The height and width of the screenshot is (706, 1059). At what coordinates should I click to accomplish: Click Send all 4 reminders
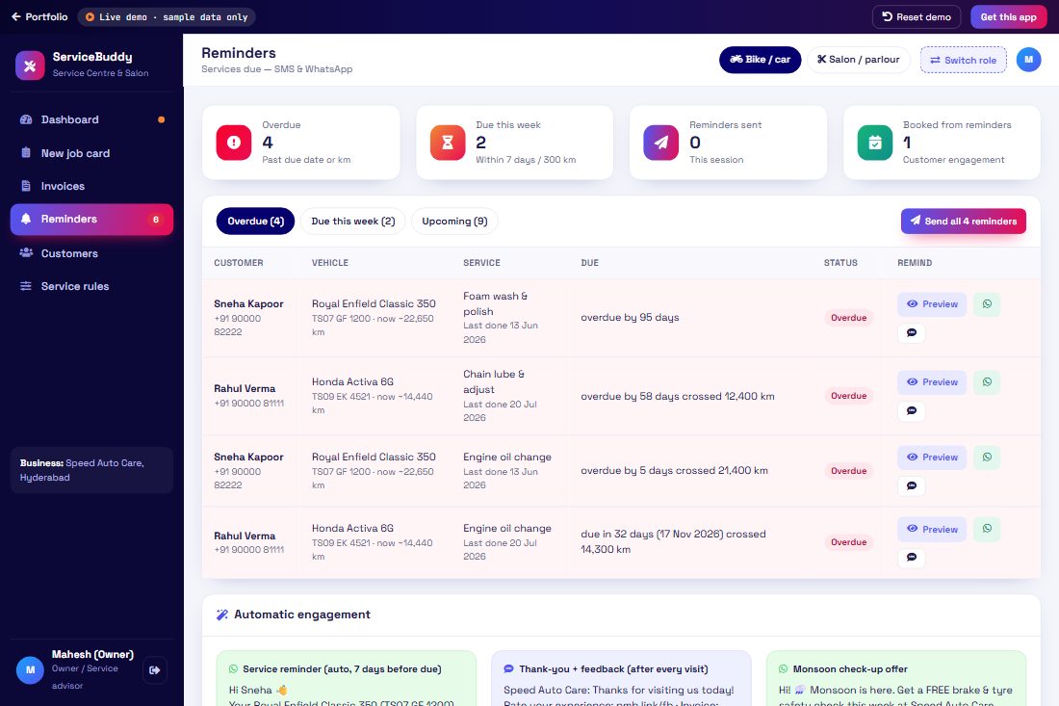click(x=963, y=221)
